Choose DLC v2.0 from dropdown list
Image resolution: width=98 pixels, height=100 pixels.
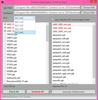(x=25, y=25)
